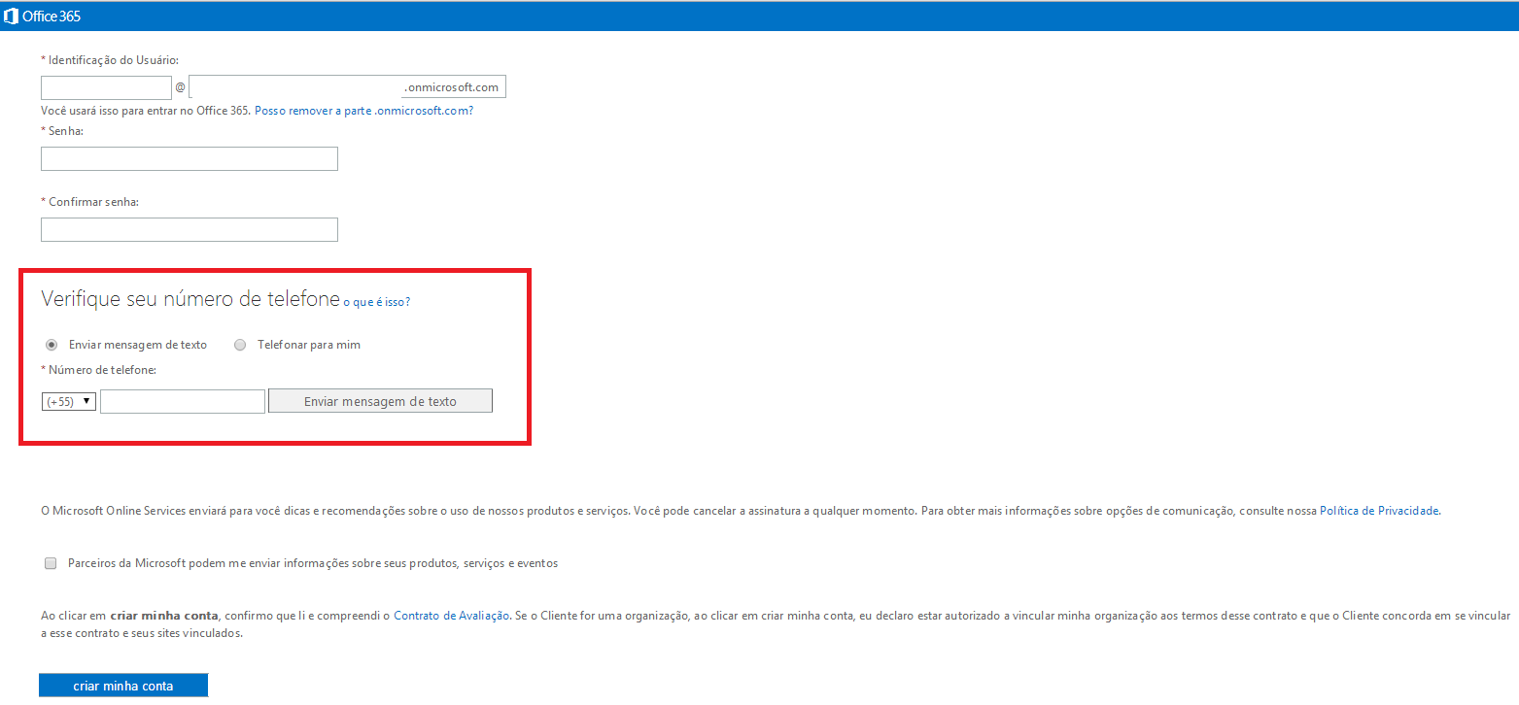The height and width of the screenshot is (705, 1519).
Task: Open the 'o que é isso?' help link
Action: tap(376, 302)
